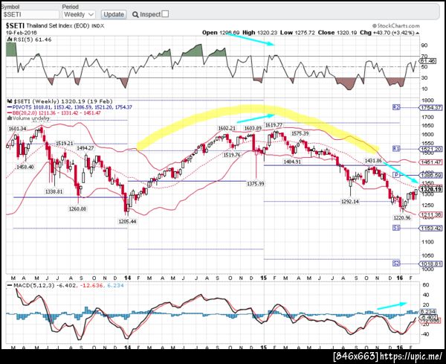Click the 1575.39 price annotation
This screenshot has width=446, height=364.
point(300,133)
